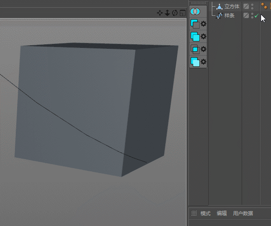Select the 立方体 object in the list
The image size is (271, 226).
point(231,6)
